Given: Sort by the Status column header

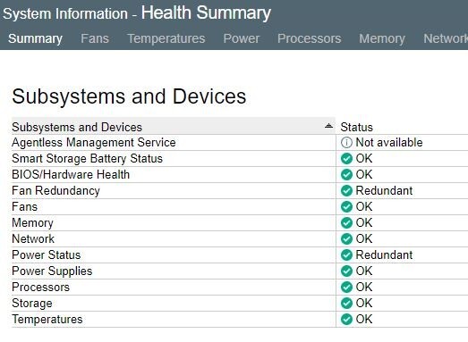Looking at the screenshot, I should pos(357,127).
